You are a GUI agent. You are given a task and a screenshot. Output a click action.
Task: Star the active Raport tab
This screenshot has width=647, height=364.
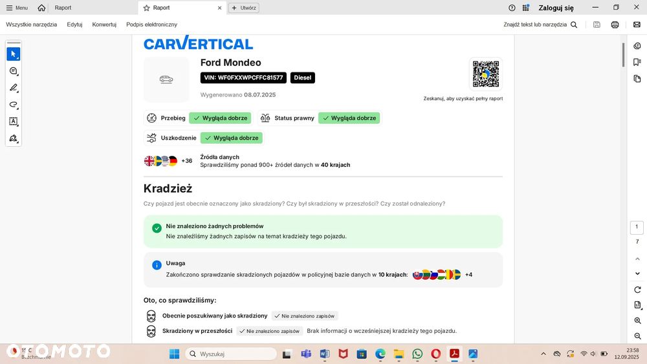click(x=146, y=8)
